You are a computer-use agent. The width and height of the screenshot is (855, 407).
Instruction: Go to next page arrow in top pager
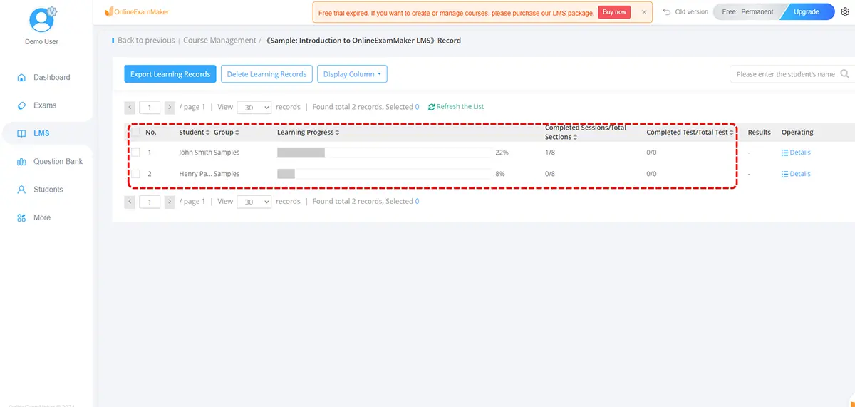click(x=170, y=108)
